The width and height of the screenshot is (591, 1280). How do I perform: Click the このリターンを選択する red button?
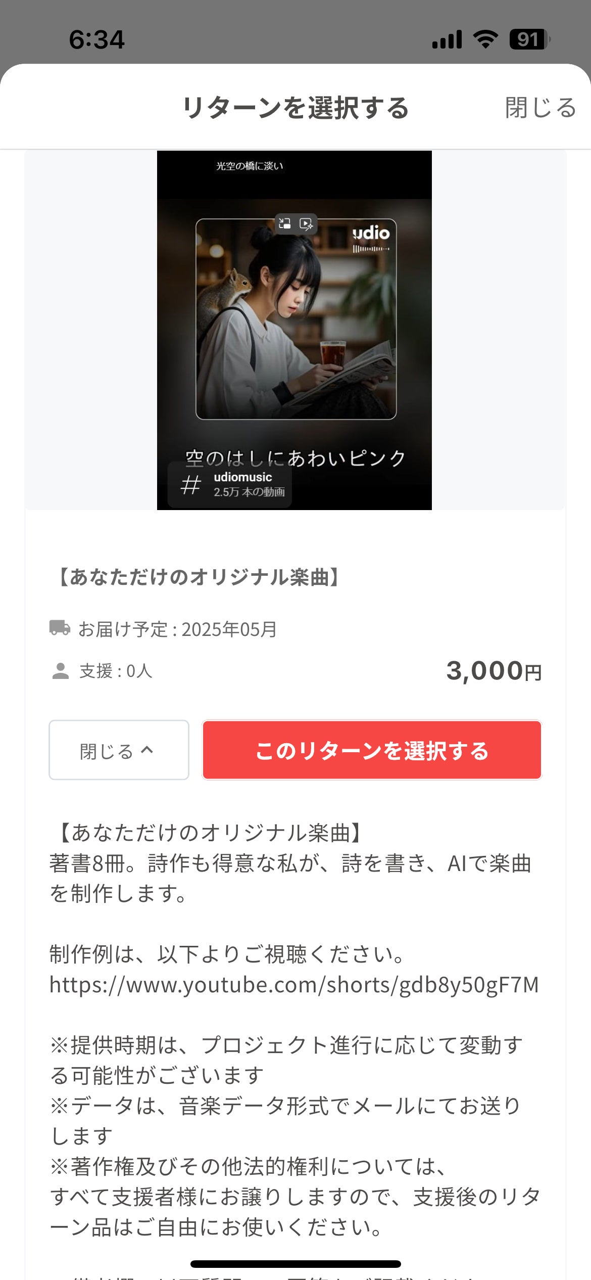tap(372, 750)
